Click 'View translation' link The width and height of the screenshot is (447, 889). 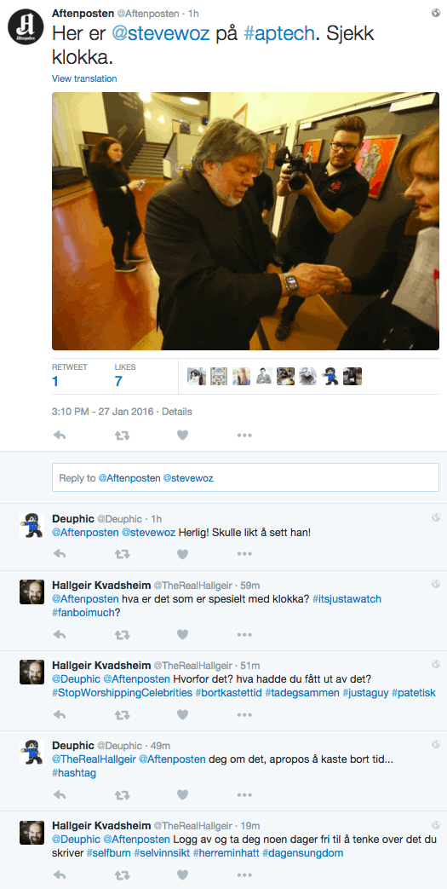[x=84, y=78]
